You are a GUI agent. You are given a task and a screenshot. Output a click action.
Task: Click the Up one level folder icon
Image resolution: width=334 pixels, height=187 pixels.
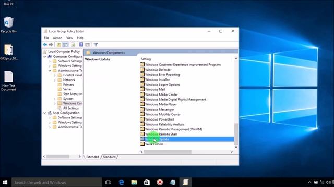point(59,45)
